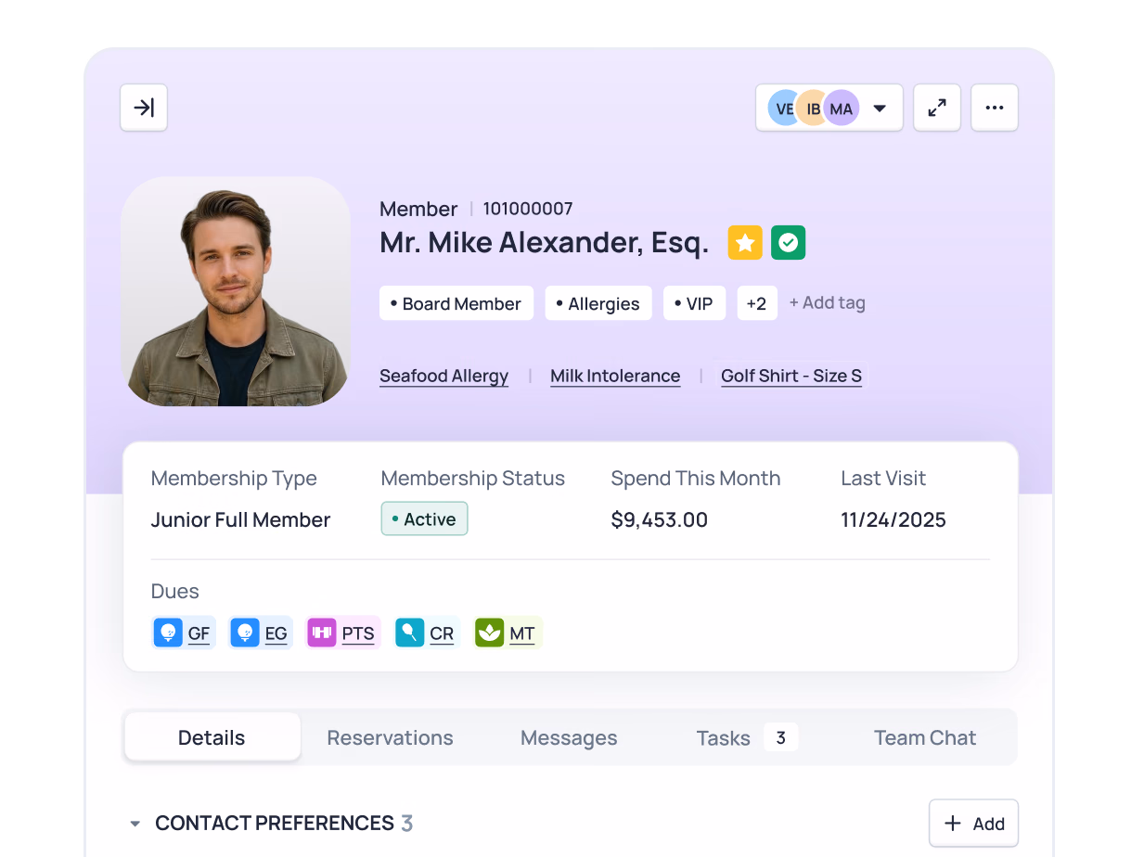The width and height of the screenshot is (1144, 857).
Task: Switch to the Messages tab
Action: point(569,737)
